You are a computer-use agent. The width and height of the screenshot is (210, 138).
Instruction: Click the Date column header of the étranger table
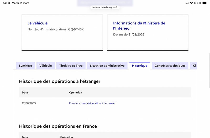[x=25, y=93]
